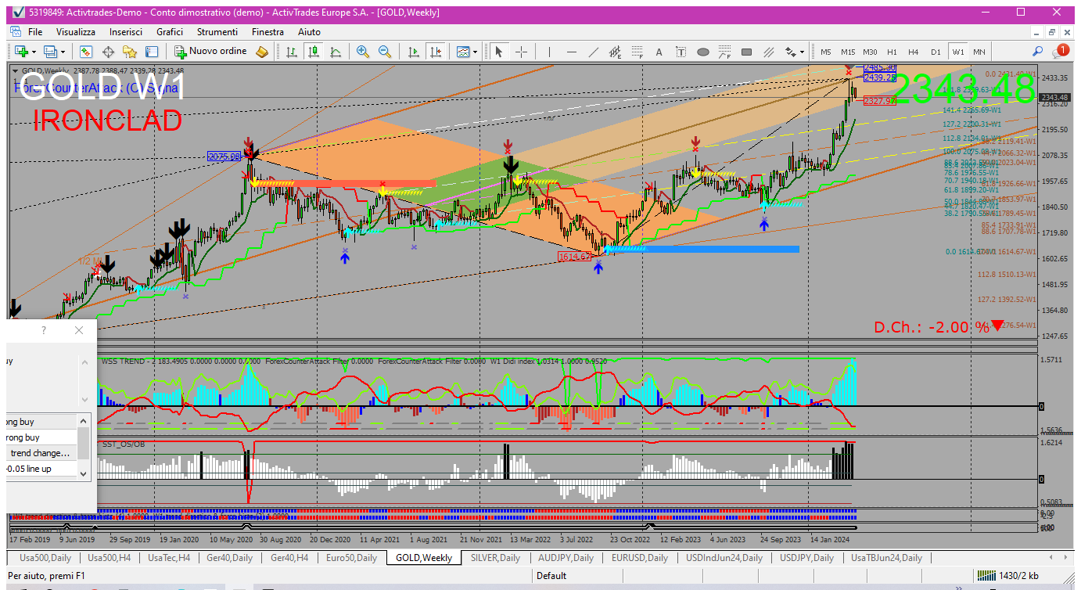Switch to line chart display
The height and width of the screenshot is (590, 1081).
pos(336,52)
